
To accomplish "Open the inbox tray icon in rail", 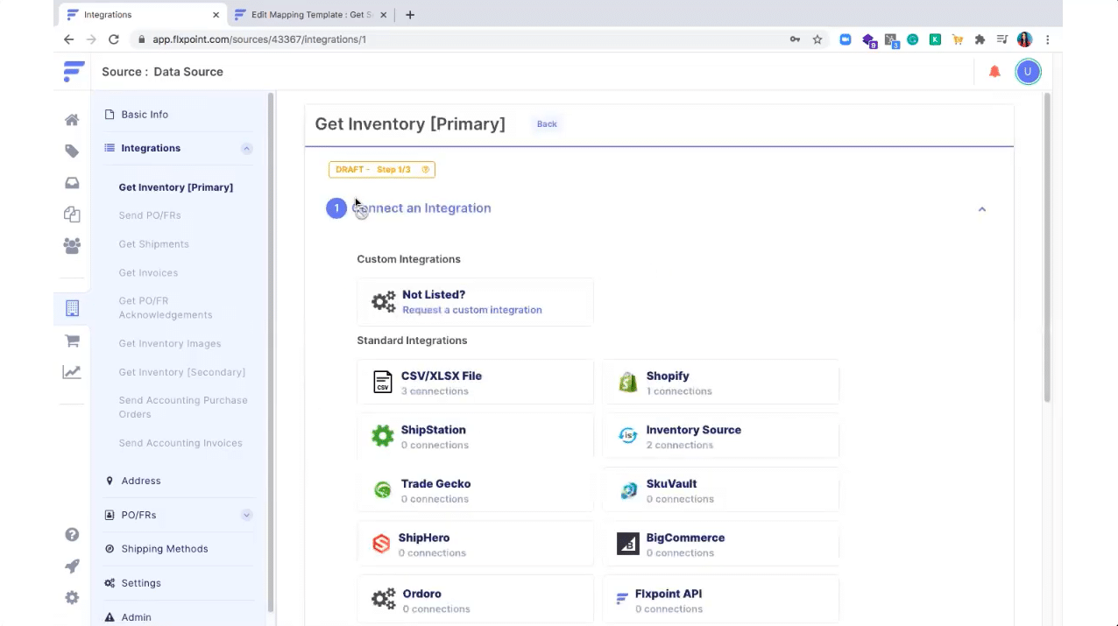I will [72, 183].
